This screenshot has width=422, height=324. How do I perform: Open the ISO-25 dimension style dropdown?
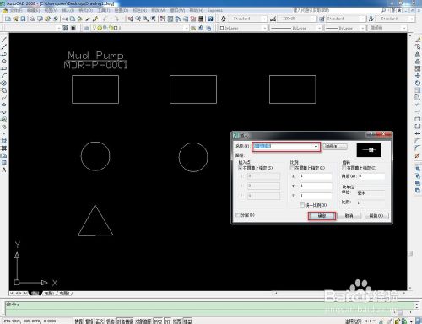click(x=313, y=19)
